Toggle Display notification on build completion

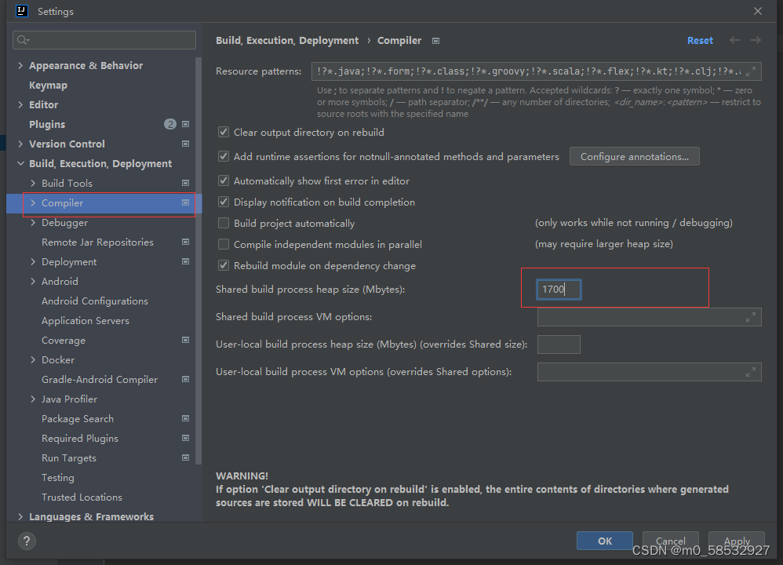coord(224,202)
